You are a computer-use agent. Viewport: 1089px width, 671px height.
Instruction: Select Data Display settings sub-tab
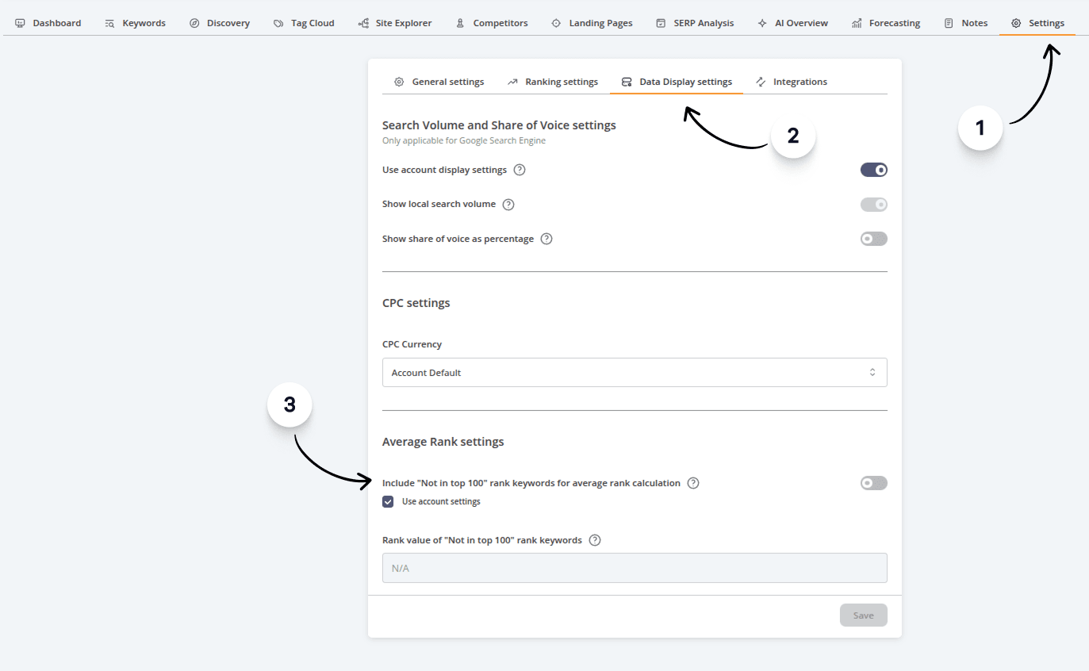click(677, 82)
